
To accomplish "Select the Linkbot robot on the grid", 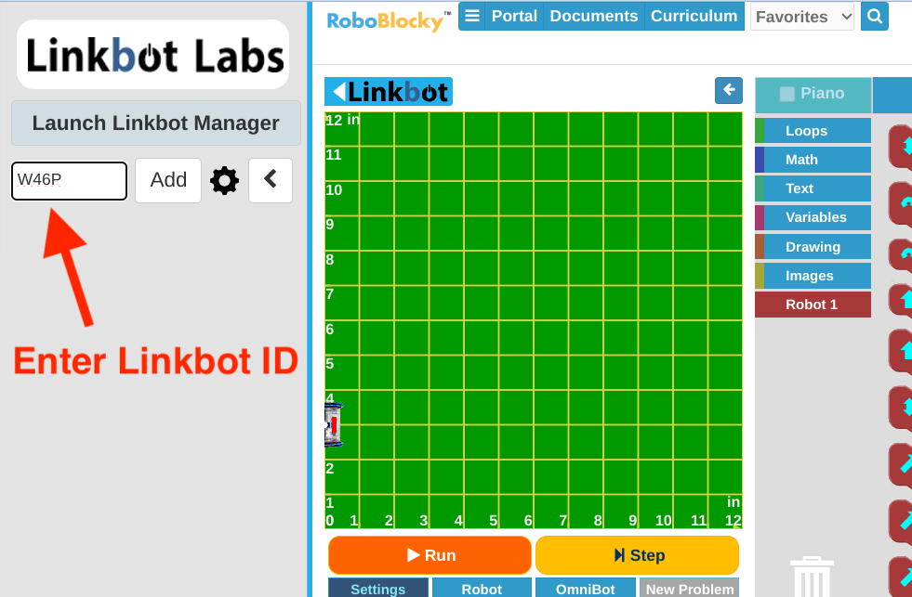I will point(334,425).
